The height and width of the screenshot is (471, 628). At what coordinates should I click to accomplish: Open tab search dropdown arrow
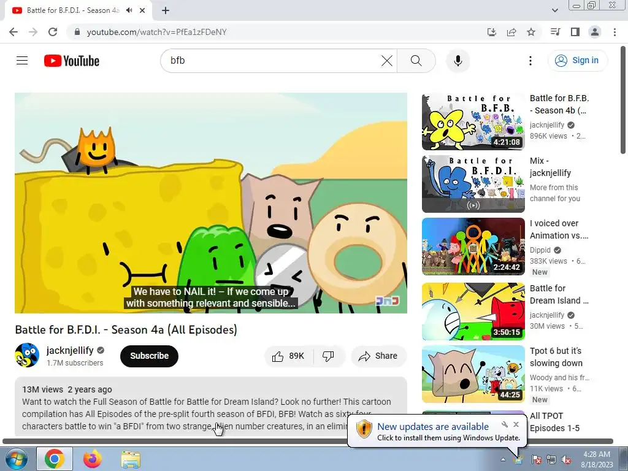pyautogui.click(x=554, y=10)
